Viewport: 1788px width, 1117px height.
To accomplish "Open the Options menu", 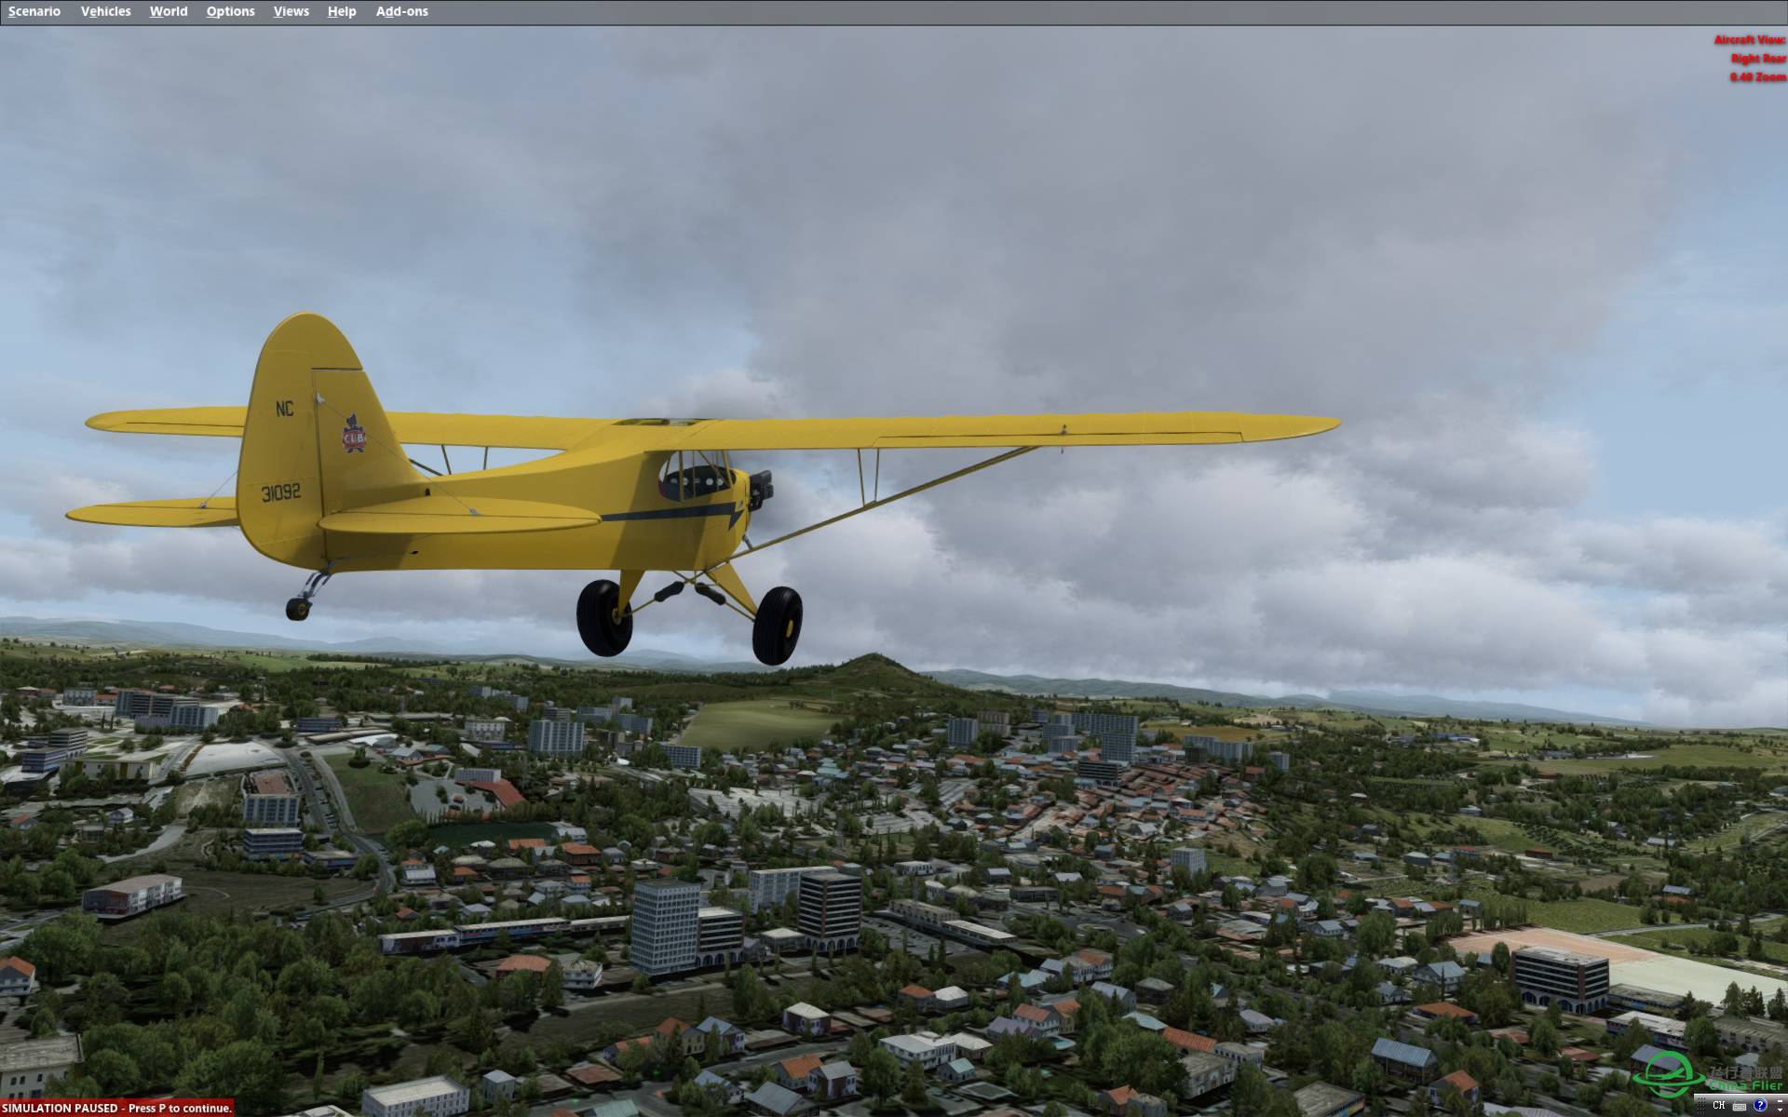I will [x=230, y=11].
